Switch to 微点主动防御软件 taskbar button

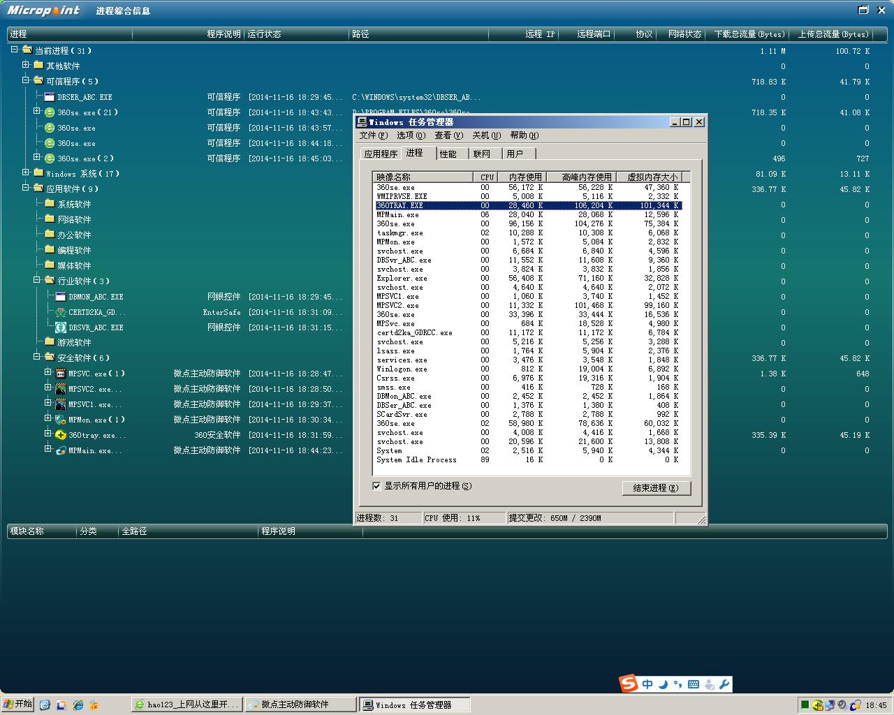click(300, 705)
